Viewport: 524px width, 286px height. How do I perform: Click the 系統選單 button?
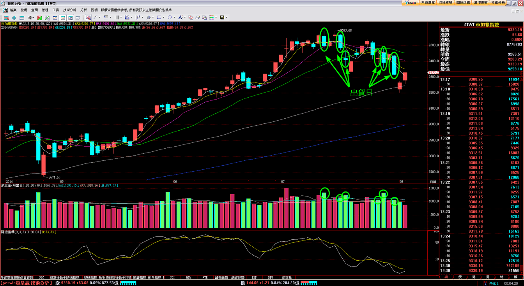pos(428,3)
